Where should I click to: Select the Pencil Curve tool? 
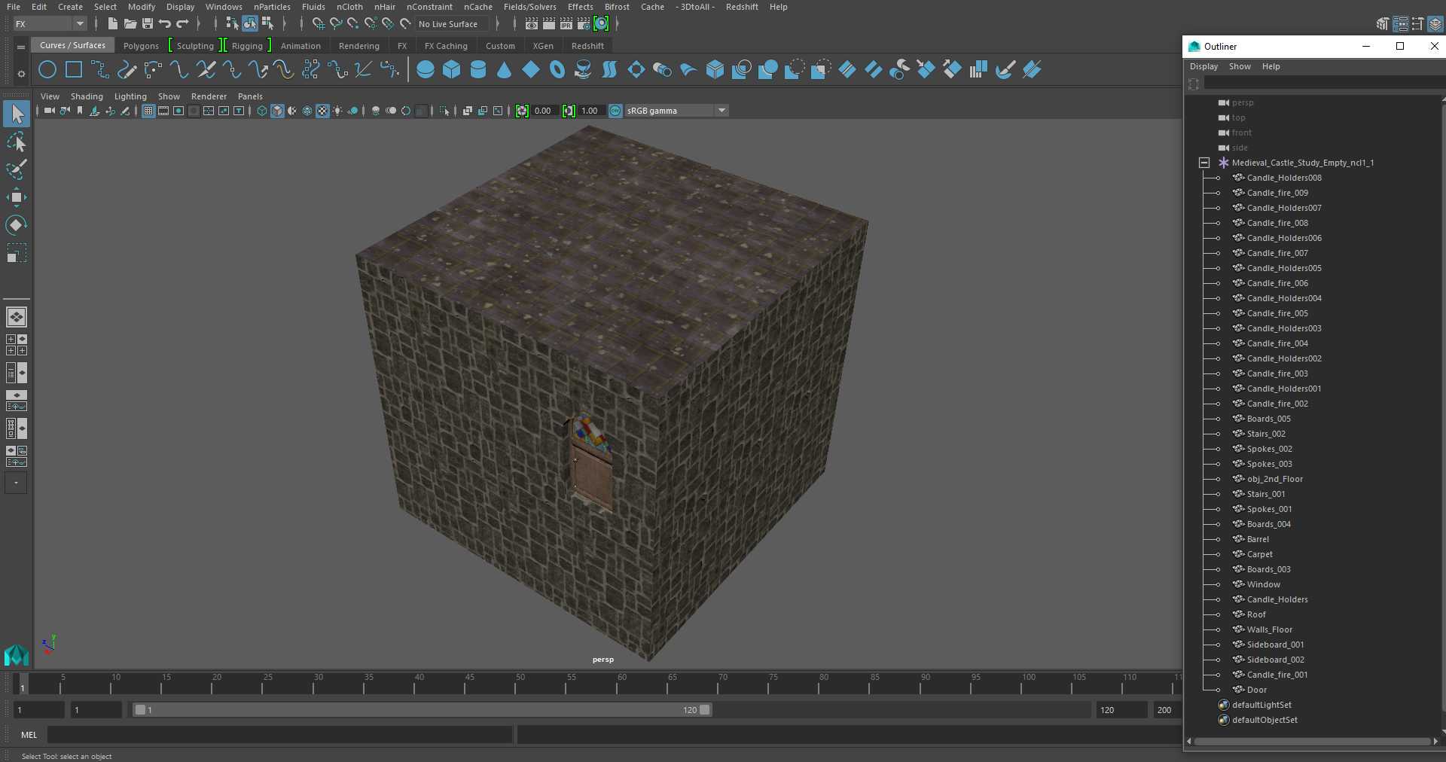tap(127, 70)
